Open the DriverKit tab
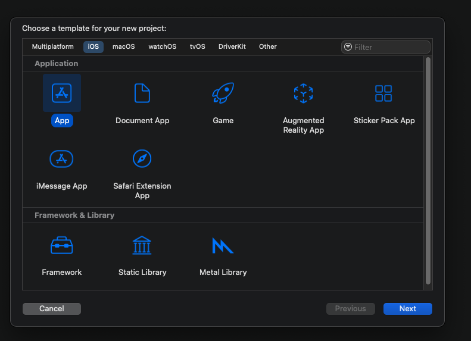 232,46
